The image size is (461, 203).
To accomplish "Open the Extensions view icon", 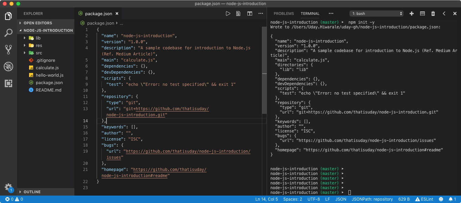I will 8,83.
